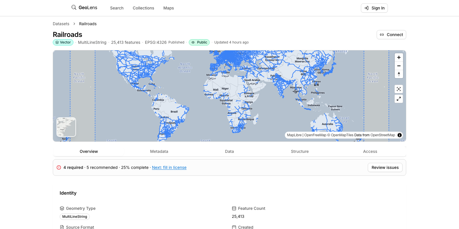Go to Search in top navigation

[x=117, y=8]
